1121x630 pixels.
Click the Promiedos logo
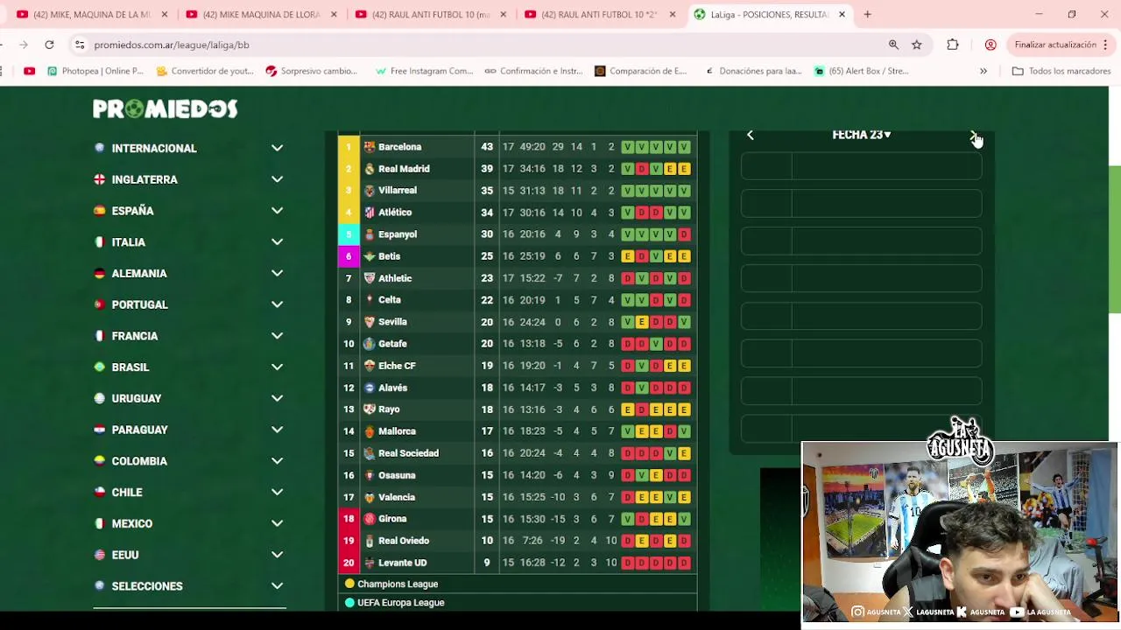click(165, 108)
